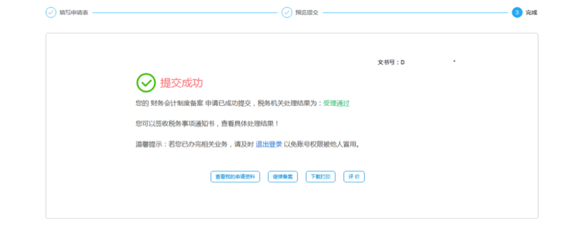
Task: Click the 查看我的申请资料 button
Action: point(235,177)
